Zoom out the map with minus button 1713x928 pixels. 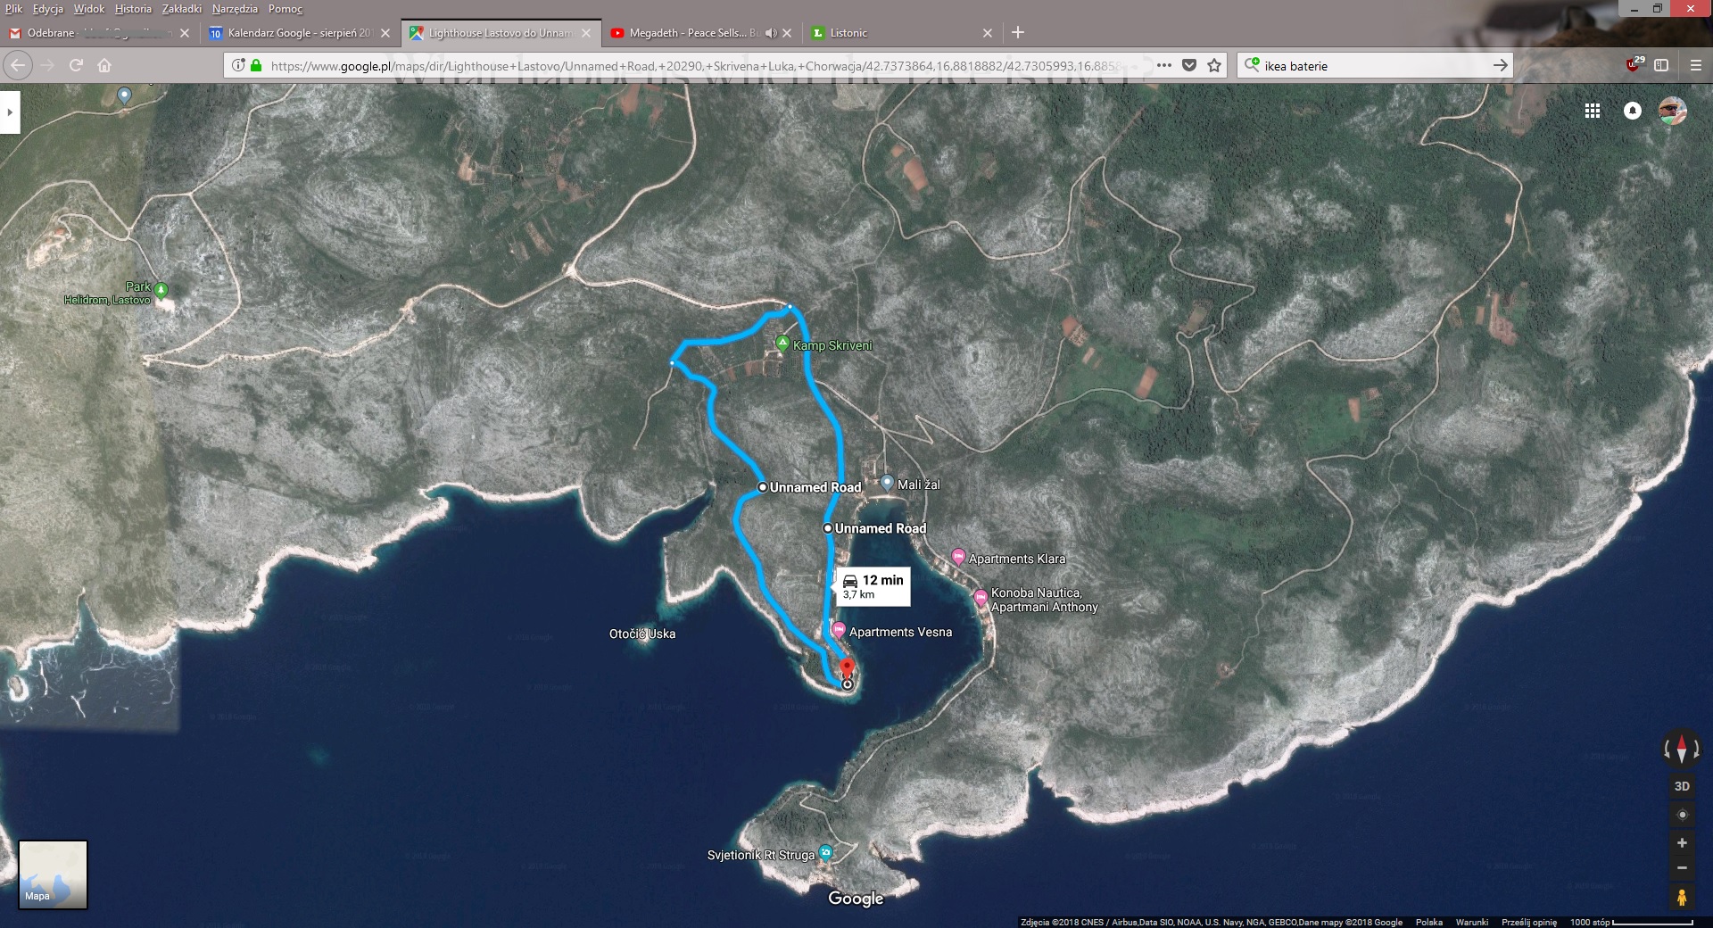[1682, 868]
